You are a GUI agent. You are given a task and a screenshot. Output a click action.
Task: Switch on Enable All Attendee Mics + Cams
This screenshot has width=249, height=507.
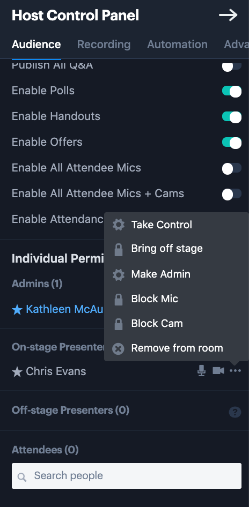click(232, 194)
